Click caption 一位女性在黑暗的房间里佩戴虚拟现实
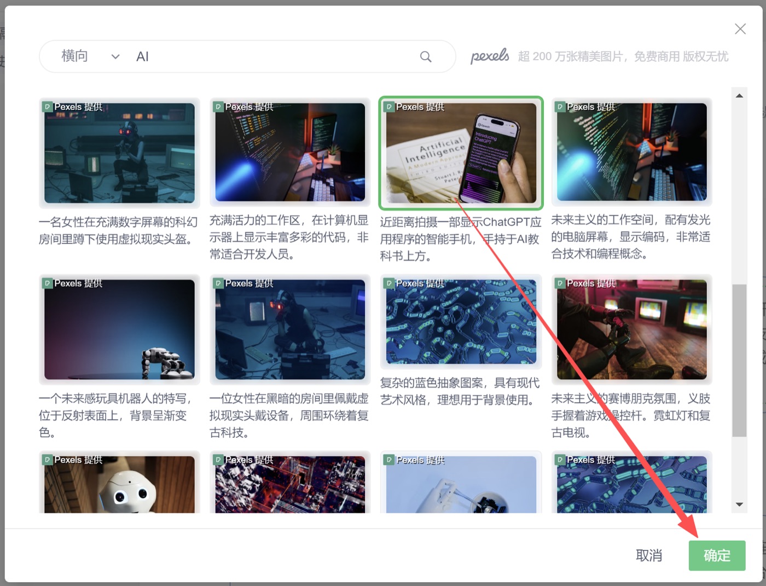This screenshot has height=586, width=766. [x=289, y=415]
